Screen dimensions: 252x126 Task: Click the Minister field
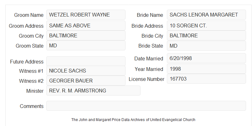pos(93,91)
